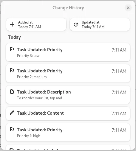136x151 pixels.
Task: Click the document icon on the Description entry
Action: (12, 92)
